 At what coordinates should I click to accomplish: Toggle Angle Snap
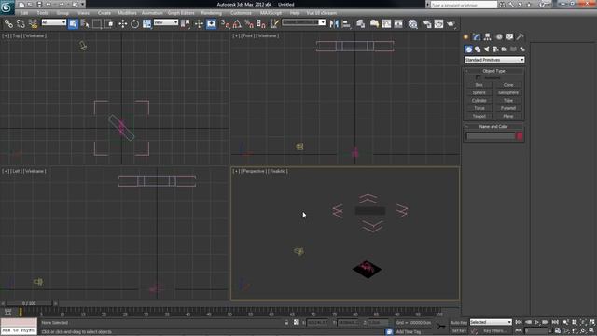[x=237, y=24]
